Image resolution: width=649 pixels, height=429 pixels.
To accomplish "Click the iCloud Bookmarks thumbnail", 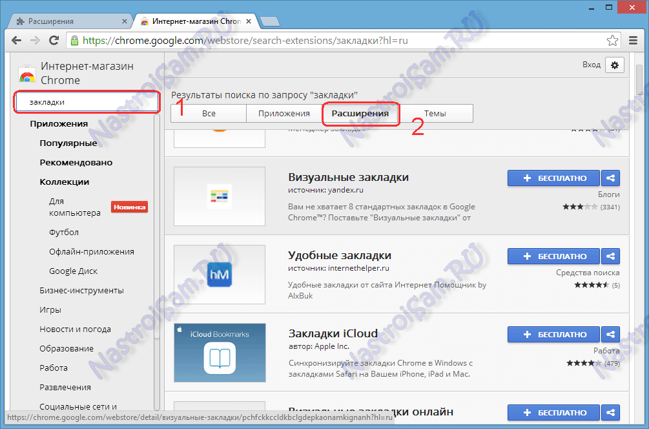I will 220,353.
